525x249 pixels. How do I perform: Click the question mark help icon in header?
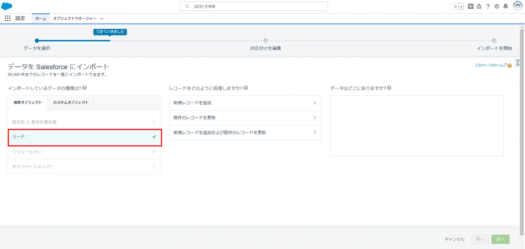[x=488, y=6]
